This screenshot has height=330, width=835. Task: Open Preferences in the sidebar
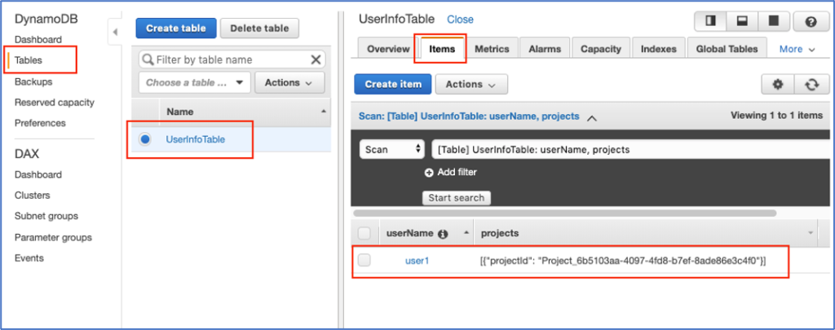[40, 123]
